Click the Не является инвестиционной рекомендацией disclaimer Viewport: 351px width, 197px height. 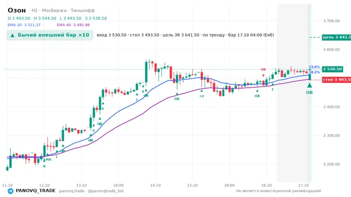tap(279, 191)
